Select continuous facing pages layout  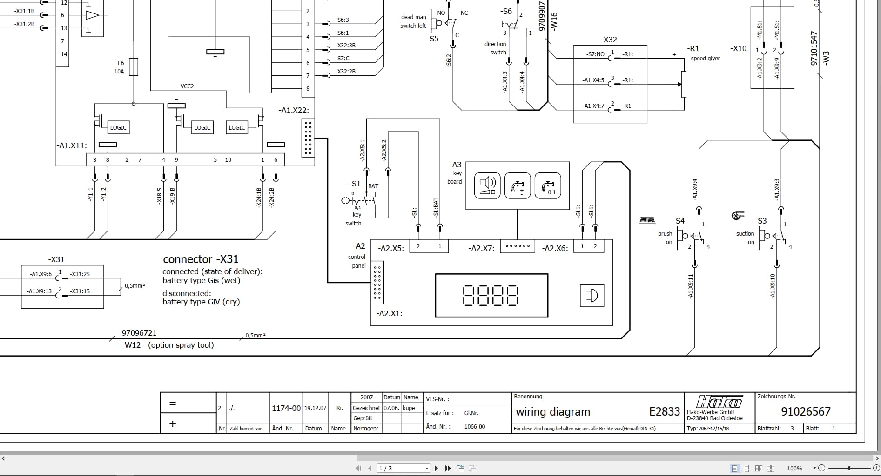[771, 469]
